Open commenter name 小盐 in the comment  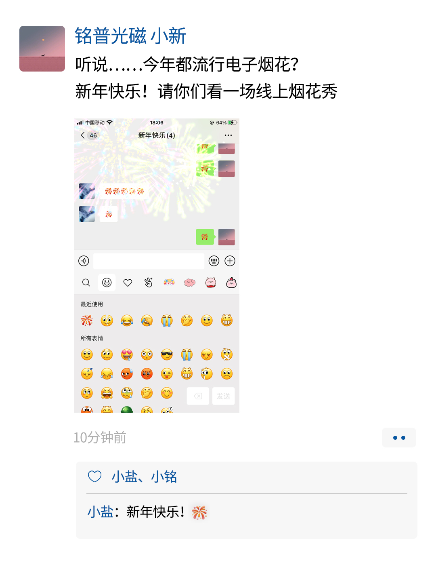point(101,512)
